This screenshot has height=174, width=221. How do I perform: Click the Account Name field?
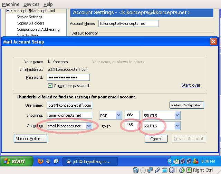click(x=128, y=23)
